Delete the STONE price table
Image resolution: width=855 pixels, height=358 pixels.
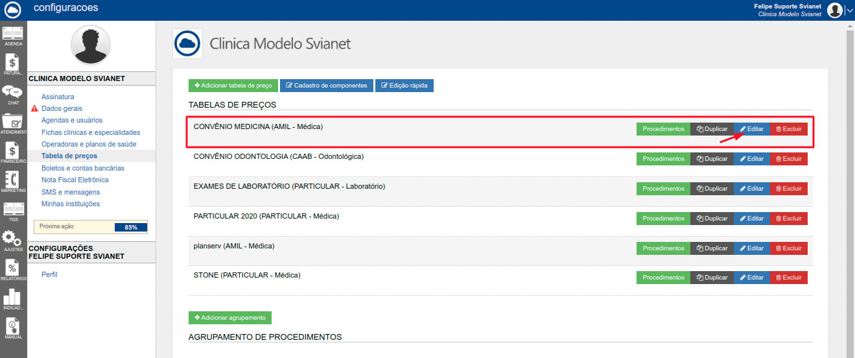pos(789,278)
